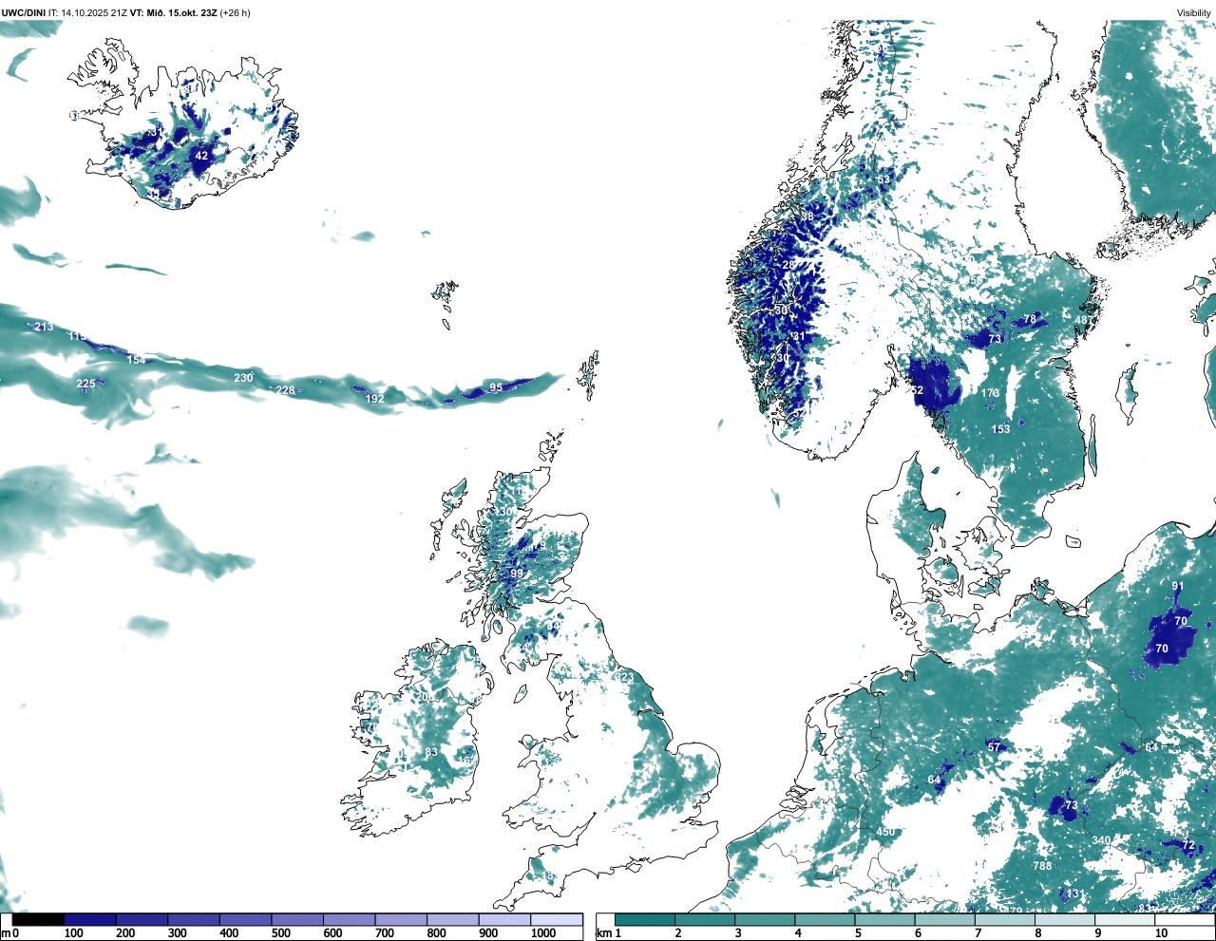The width and height of the screenshot is (1216, 941).
Task: Pick the 500–600 m legend swatch
Action: (297, 920)
